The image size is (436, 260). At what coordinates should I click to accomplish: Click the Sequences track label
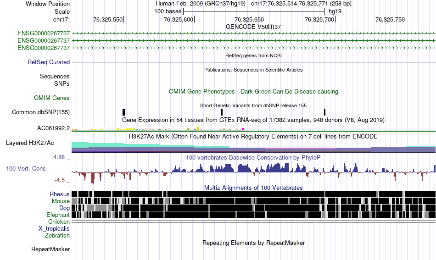tap(55, 77)
